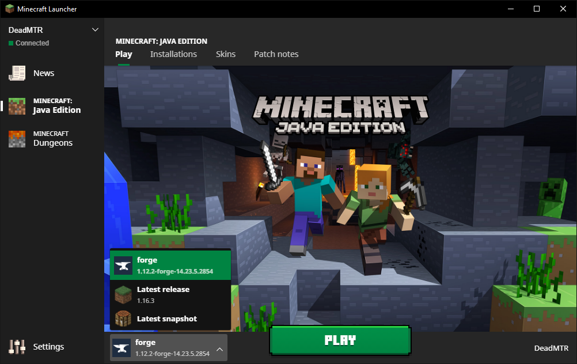Click the green PLAY button
577x364 pixels.
pos(340,340)
